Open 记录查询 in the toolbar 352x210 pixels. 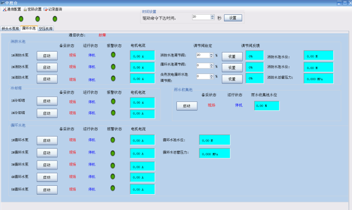coord(53,9)
